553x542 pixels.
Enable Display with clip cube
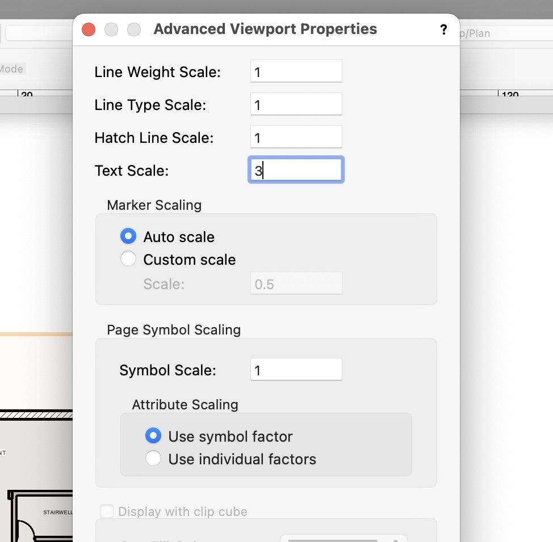(x=107, y=511)
